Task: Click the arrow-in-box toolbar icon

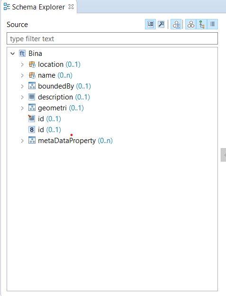Action: [x=161, y=24]
